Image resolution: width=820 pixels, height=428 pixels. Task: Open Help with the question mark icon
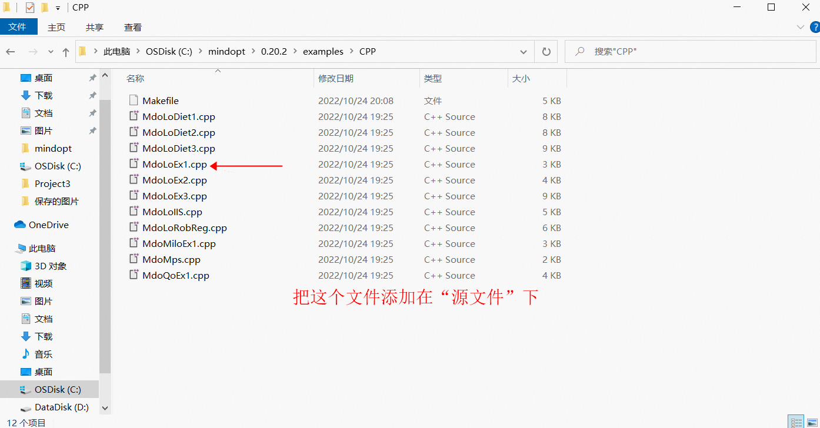point(815,26)
